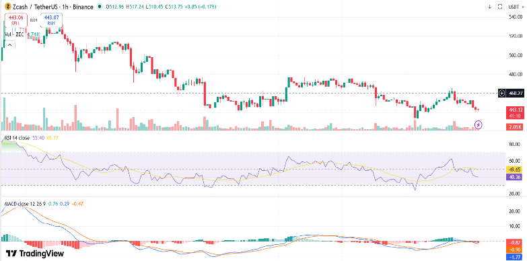Image resolution: width=527 pixels, height=261 pixels.
Task: Click the yellow 49.65 RSI axis label
Action: [514, 170]
